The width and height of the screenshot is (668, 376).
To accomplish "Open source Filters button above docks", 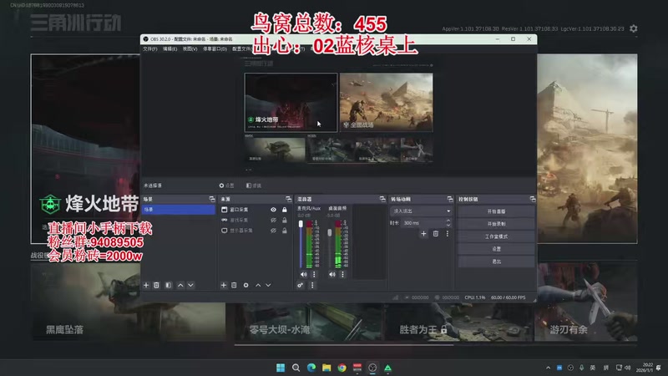I will pyautogui.click(x=254, y=185).
